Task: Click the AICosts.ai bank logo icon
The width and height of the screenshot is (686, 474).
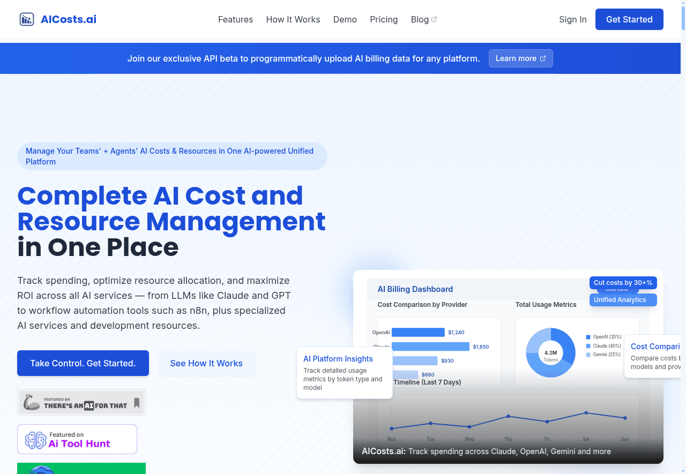Action: [26, 19]
